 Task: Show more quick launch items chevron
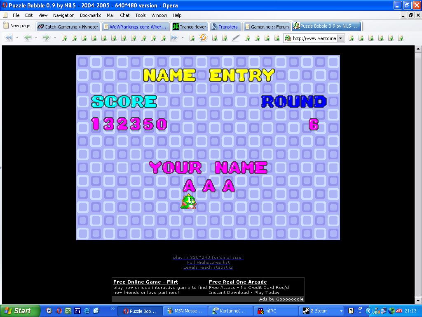click(x=113, y=309)
